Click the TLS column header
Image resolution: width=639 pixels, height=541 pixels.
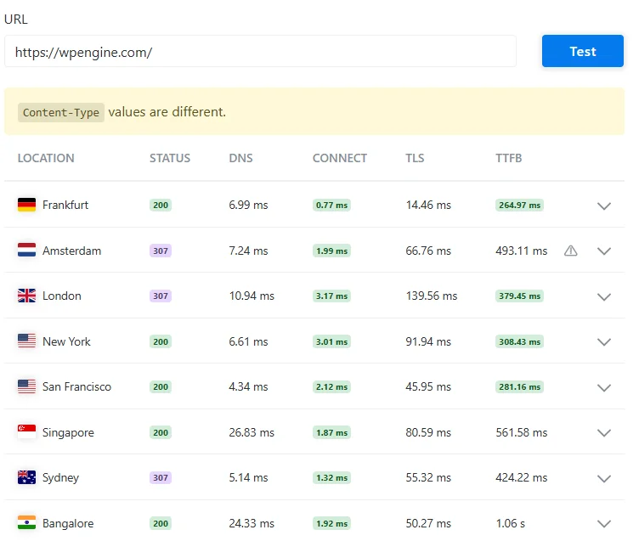click(415, 158)
